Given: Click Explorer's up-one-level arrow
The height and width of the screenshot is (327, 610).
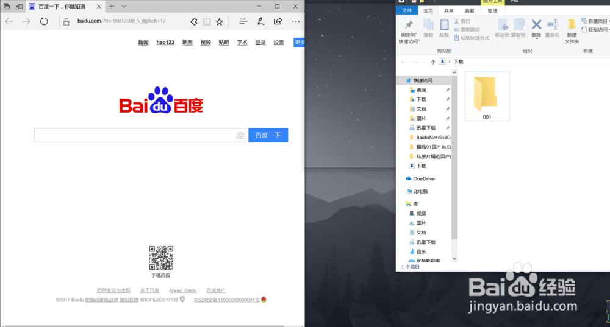Looking at the screenshot, I should [433, 62].
